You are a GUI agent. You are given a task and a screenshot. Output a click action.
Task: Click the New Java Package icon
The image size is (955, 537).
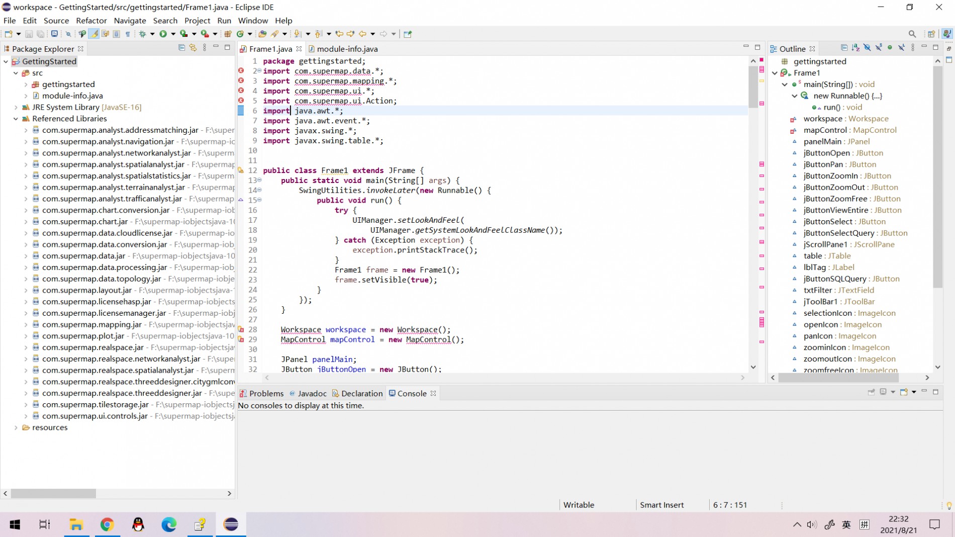228,34
